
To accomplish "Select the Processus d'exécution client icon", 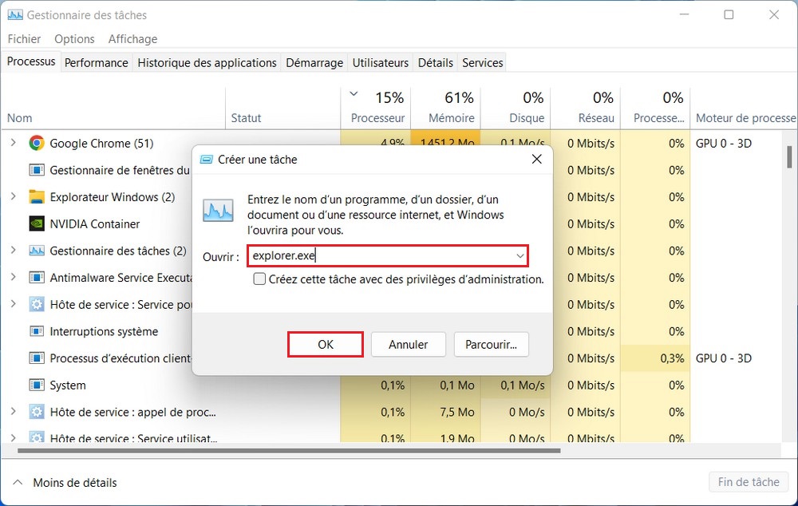I will coord(34,358).
